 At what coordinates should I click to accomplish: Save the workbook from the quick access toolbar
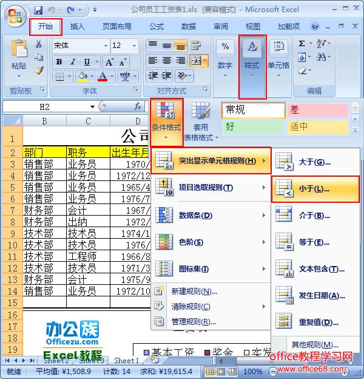[38, 10]
